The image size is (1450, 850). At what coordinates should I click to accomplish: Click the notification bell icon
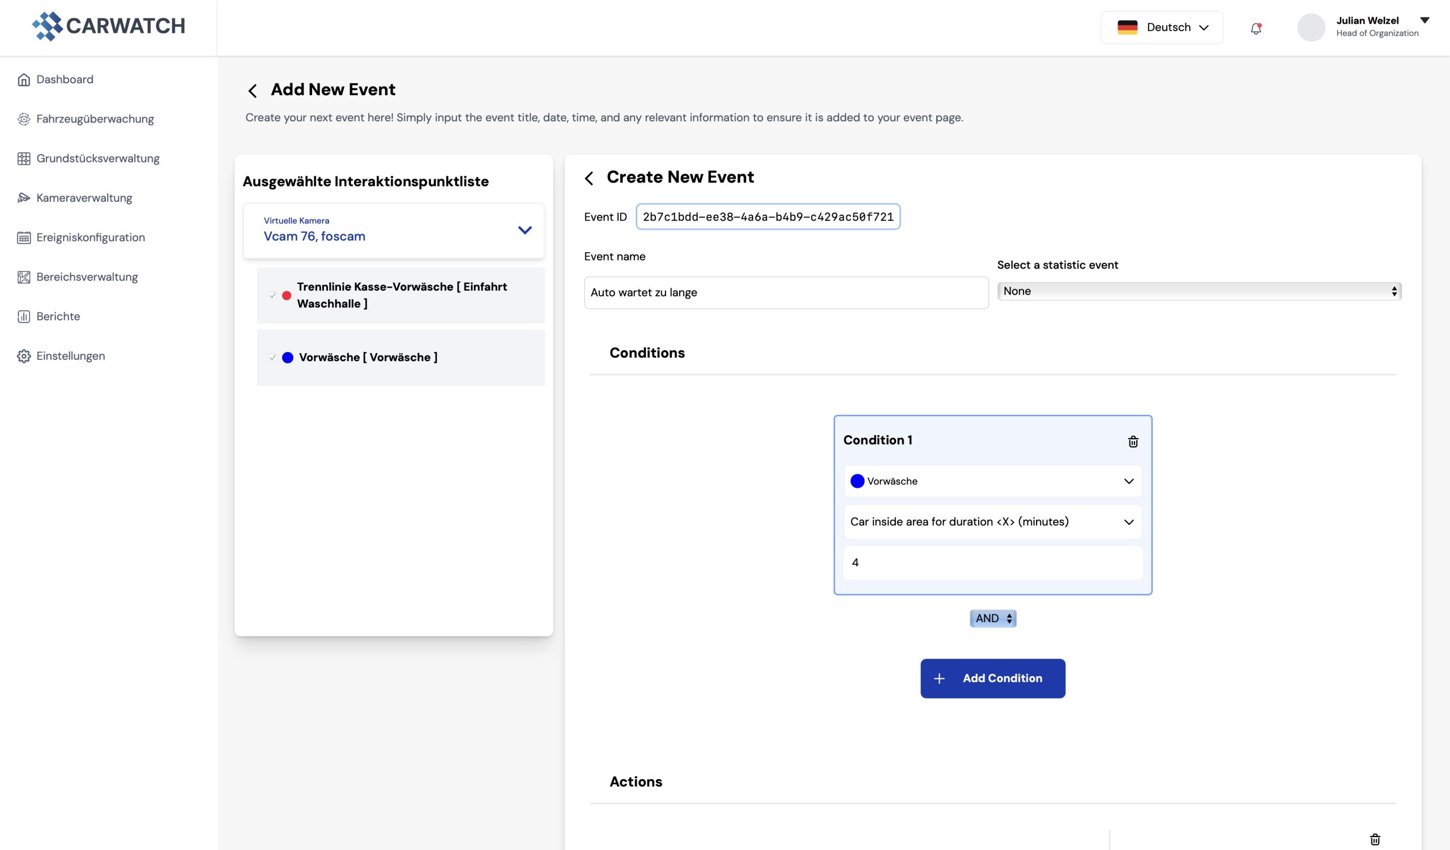click(x=1256, y=28)
